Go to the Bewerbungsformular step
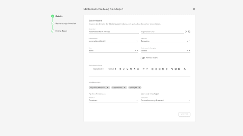Viewport: 243px width, 136px height. 64,24
